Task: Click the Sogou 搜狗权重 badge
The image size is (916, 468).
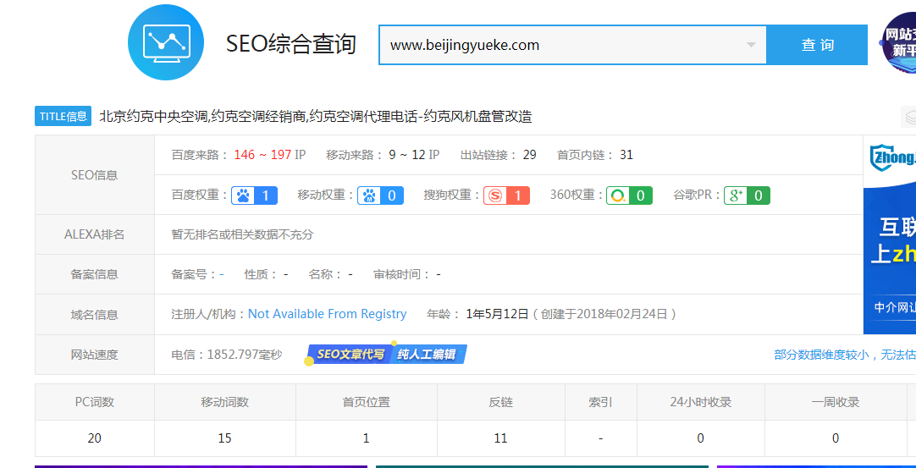Action: (506, 195)
